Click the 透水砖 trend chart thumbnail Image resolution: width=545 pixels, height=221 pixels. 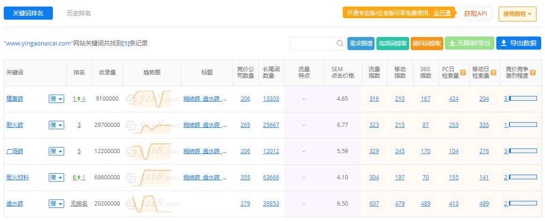[x=152, y=204]
